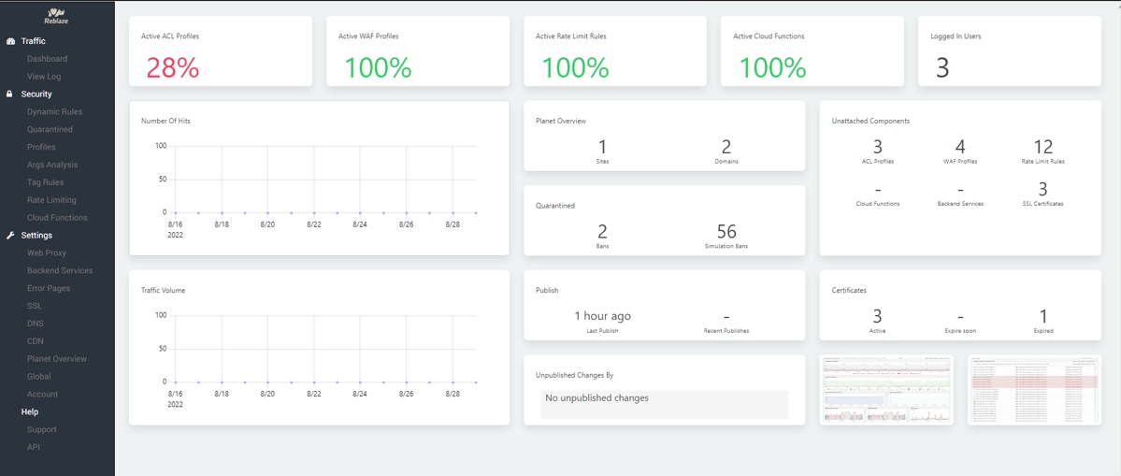The width and height of the screenshot is (1121, 476).
Task: Click the Settings wrench icon
Action: pyautogui.click(x=10, y=236)
